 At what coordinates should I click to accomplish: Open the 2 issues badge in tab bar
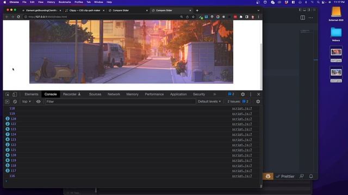[x=231, y=94]
